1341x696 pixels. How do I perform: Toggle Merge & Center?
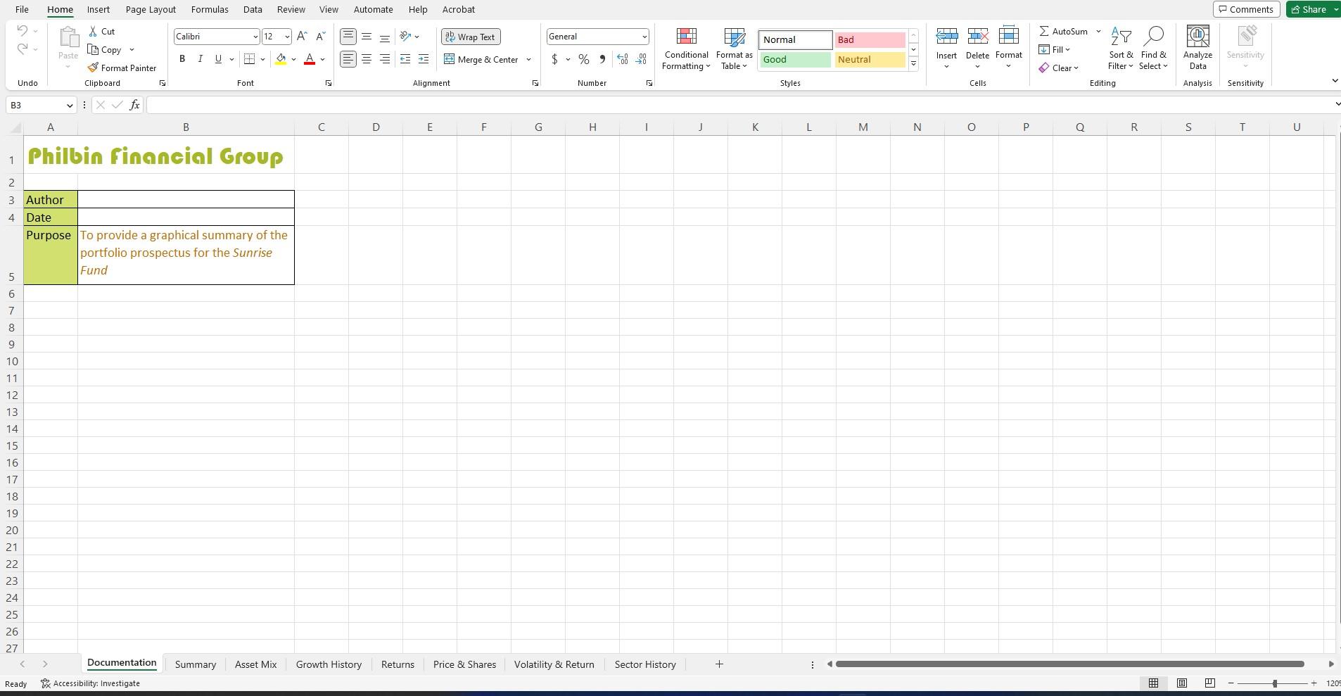[x=482, y=60]
